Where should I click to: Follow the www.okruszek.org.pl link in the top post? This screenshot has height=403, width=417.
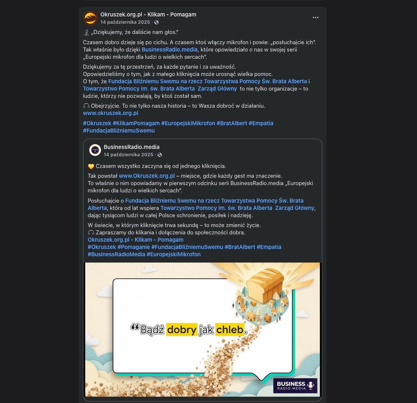[110, 113]
